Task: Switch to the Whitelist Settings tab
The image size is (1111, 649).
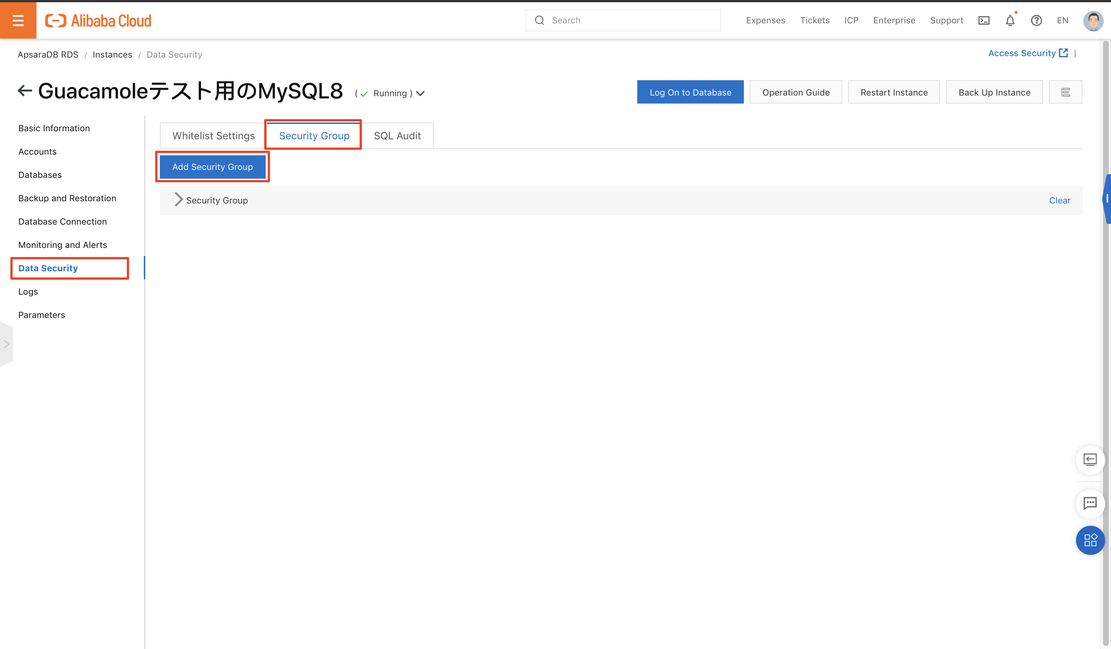Action: tap(214, 136)
